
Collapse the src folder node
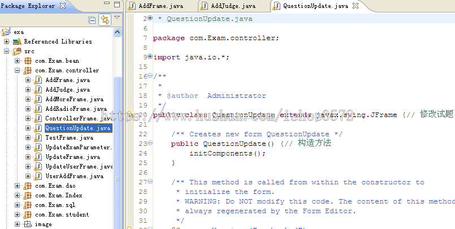coord(6,51)
